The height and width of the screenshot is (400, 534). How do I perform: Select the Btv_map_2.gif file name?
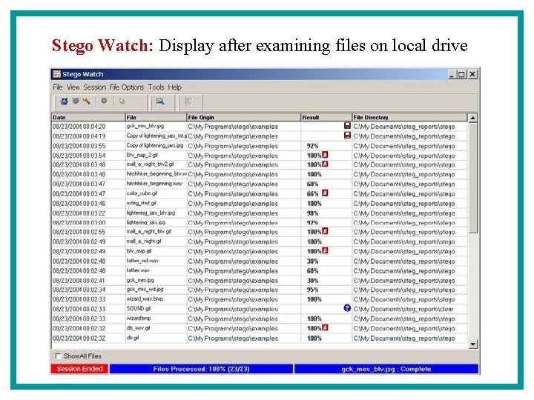(142, 156)
